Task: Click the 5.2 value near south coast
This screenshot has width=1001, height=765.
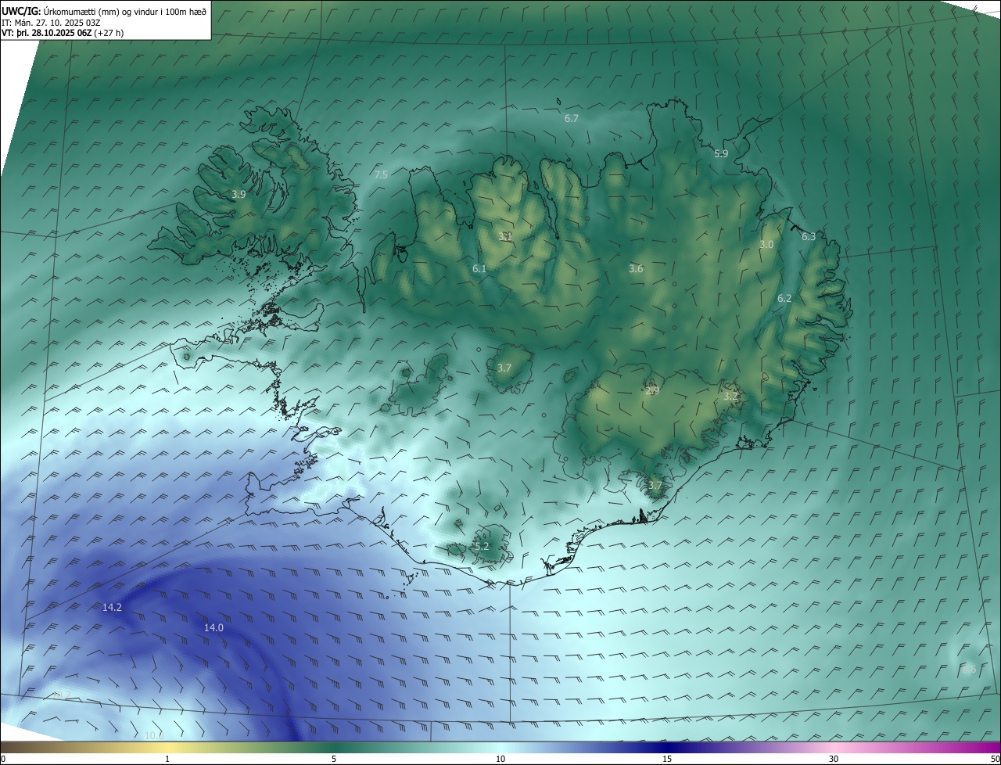Action: point(482,546)
